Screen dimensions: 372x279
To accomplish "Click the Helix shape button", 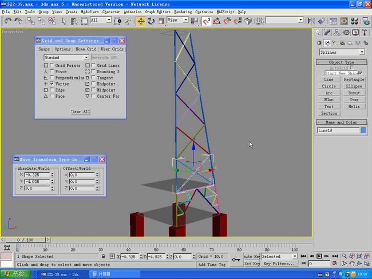I will pos(354,106).
